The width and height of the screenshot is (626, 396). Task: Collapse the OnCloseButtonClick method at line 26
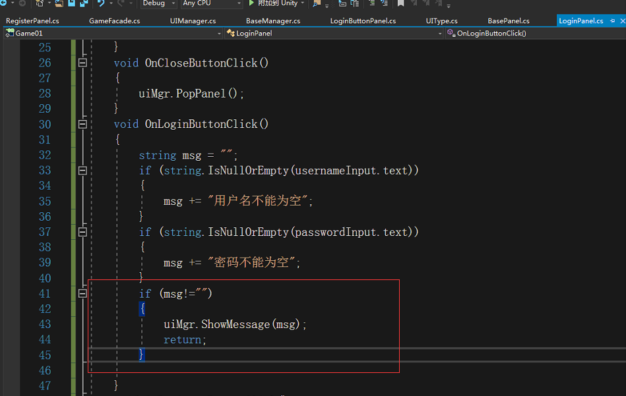(82, 63)
